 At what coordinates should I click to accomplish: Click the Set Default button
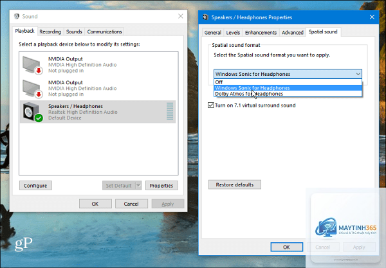click(119, 186)
